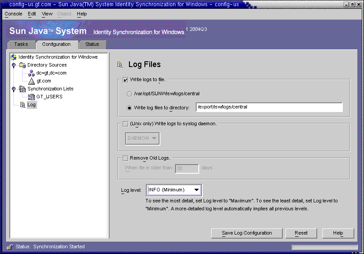Select GT_USERS in the tree
This screenshot has width=364, height=254.
pos(49,97)
